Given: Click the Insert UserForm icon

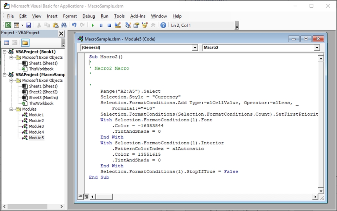Looking at the screenshot, I should pos(16,25).
